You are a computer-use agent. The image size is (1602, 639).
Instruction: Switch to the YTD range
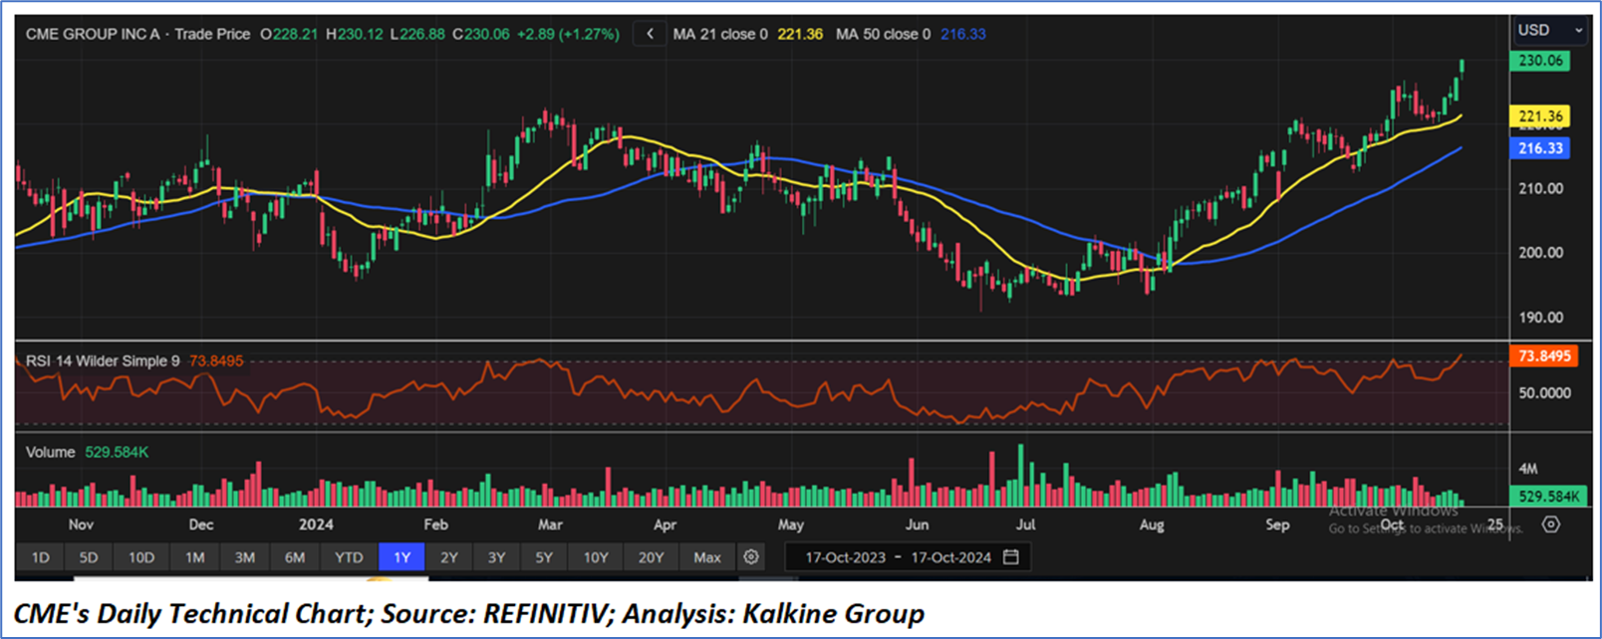point(349,557)
